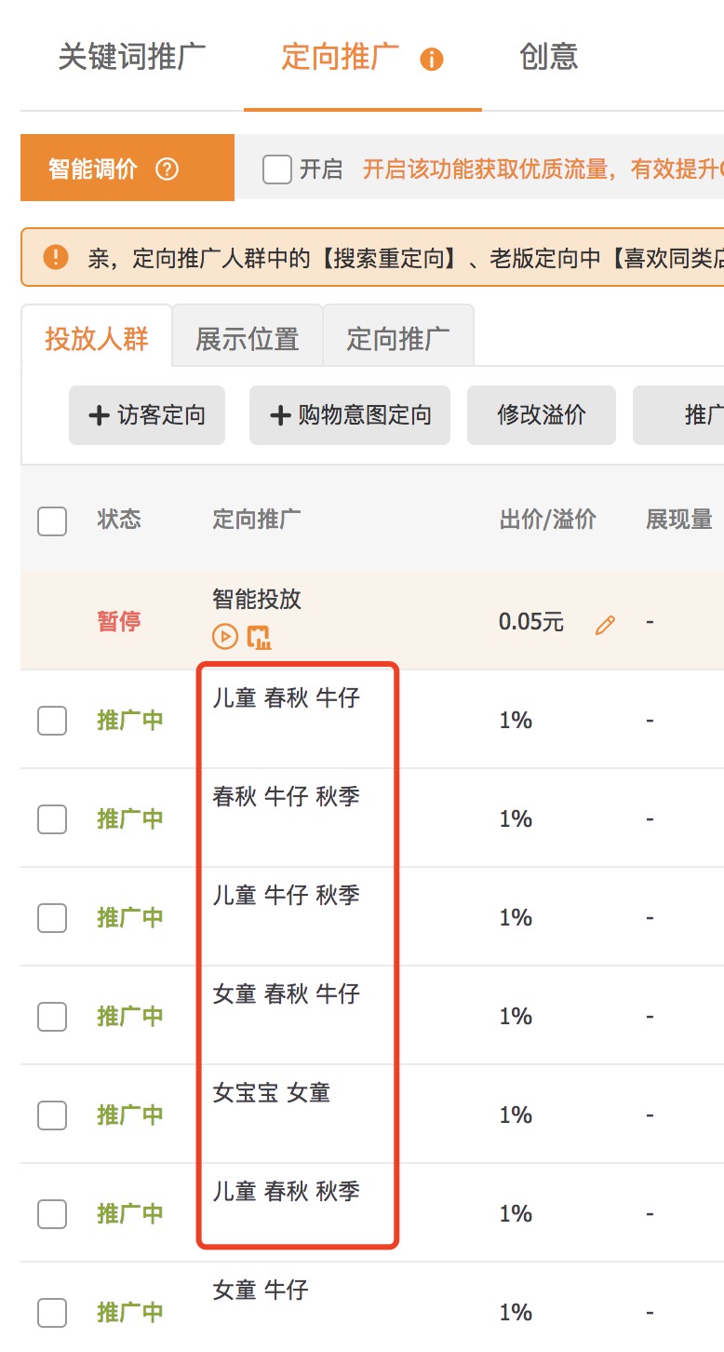Viewport: 724px width, 1352px height.
Task: Check the row for 女童 牛仔
Action: 51,1312
